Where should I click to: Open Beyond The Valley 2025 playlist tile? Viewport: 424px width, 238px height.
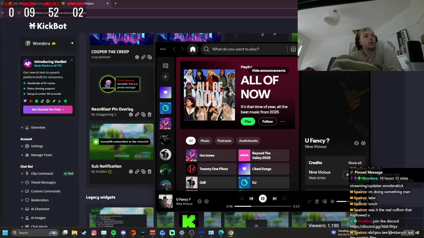(x=264, y=155)
